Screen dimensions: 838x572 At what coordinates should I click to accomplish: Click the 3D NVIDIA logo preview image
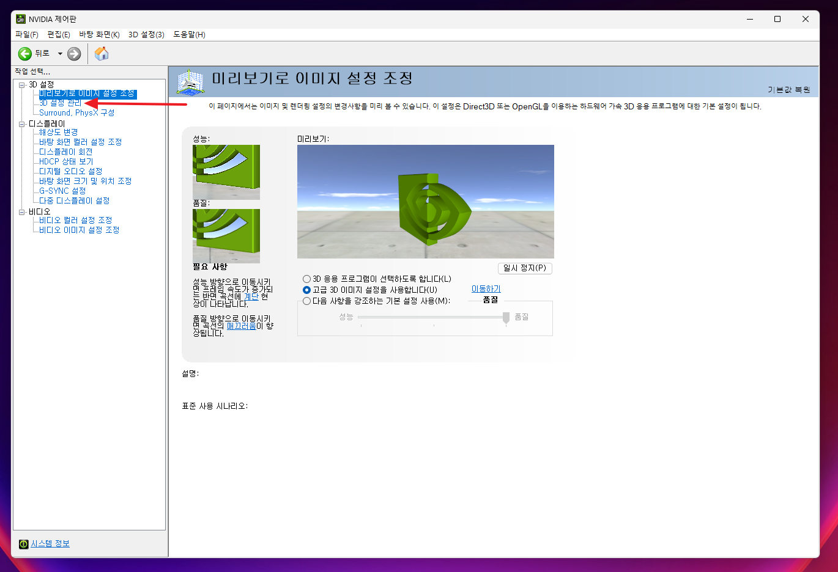pyautogui.click(x=426, y=202)
